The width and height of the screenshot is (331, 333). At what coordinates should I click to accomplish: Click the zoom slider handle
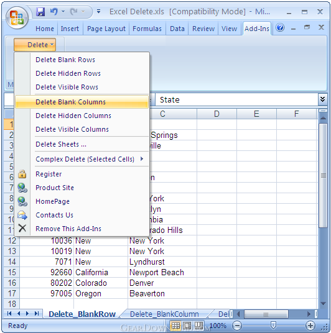point(273,325)
